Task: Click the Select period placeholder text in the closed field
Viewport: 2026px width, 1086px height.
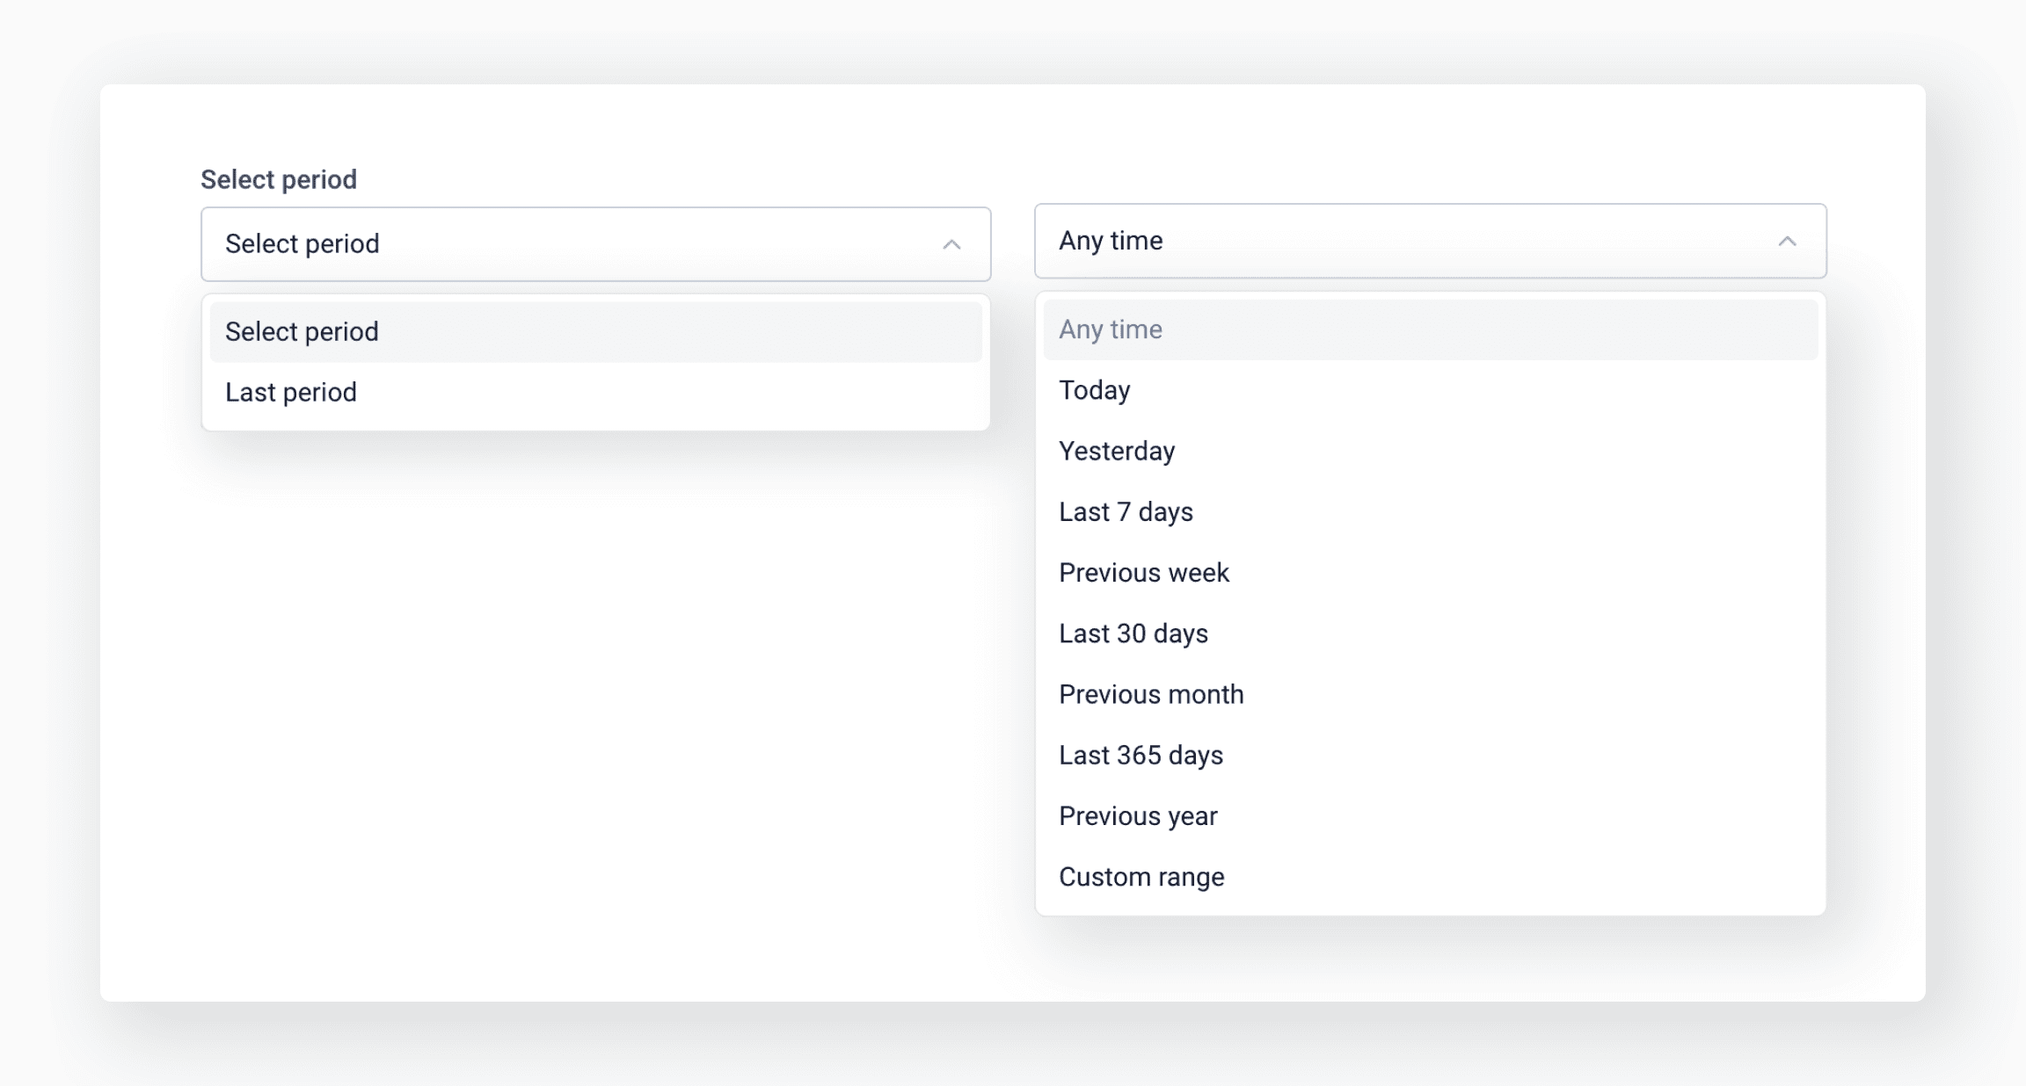Action: [x=302, y=244]
